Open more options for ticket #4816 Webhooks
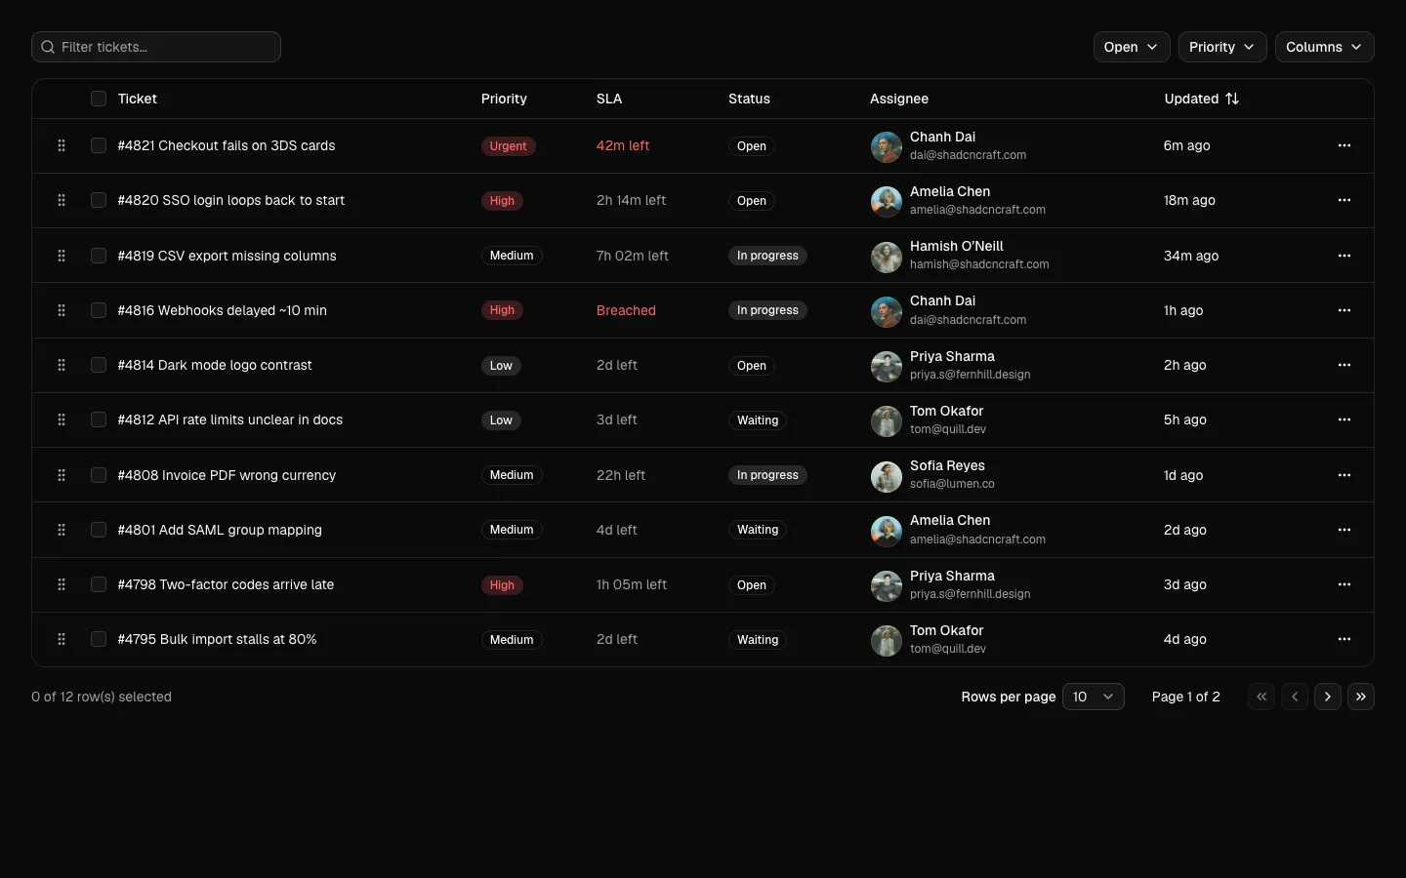The width and height of the screenshot is (1406, 878). pyautogui.click(x=1344, y=310)
